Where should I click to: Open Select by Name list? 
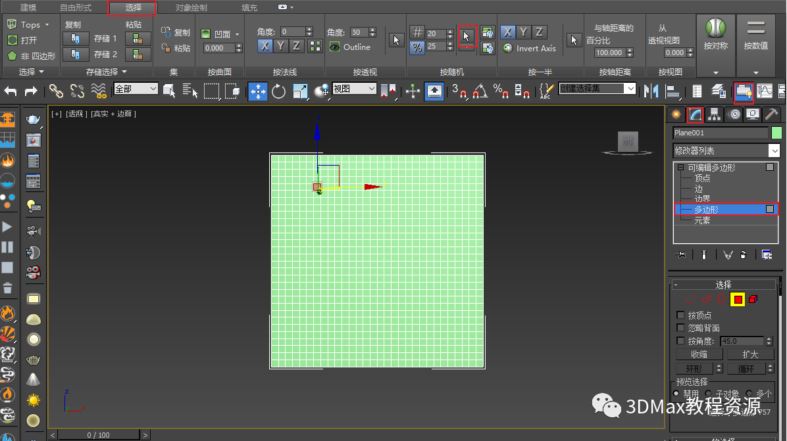point(190,91)
